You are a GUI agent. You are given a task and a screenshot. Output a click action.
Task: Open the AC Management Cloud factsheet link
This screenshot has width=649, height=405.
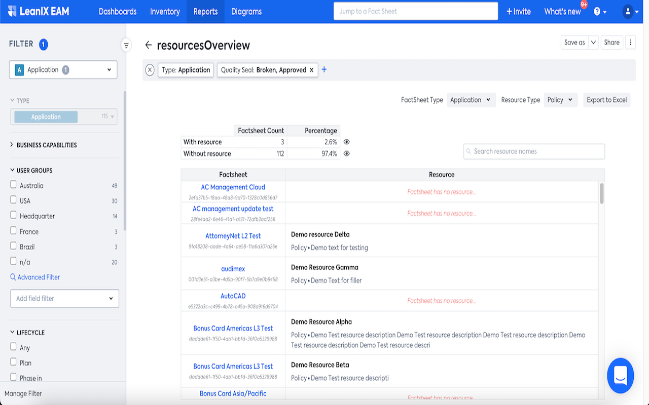(233, 187)
